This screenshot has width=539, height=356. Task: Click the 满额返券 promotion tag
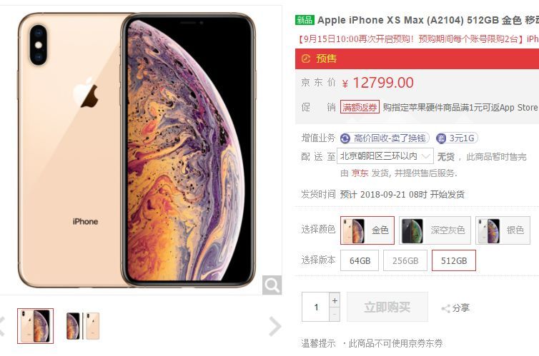[x=360, y=107]
